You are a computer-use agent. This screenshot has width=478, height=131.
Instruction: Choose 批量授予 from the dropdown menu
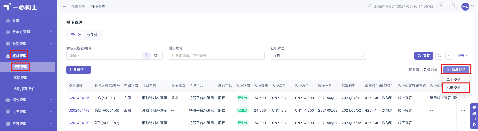(453, 88)
